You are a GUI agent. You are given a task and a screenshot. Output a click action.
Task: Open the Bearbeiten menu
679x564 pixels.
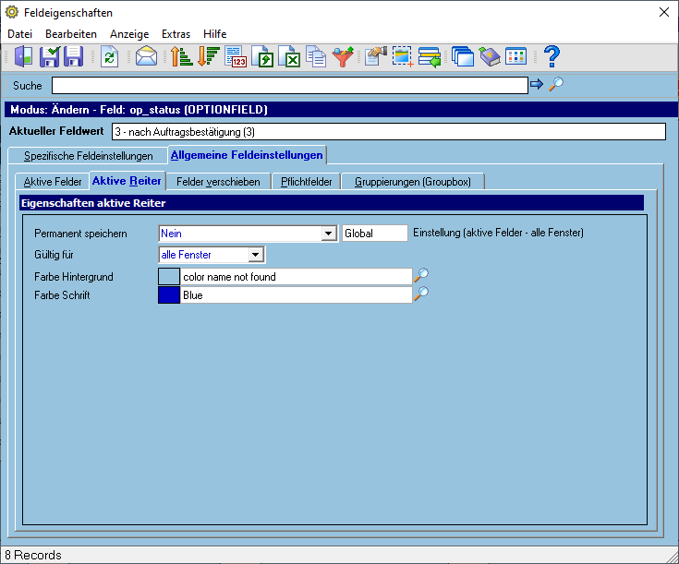pyautogui.click(x=71, y=34)
